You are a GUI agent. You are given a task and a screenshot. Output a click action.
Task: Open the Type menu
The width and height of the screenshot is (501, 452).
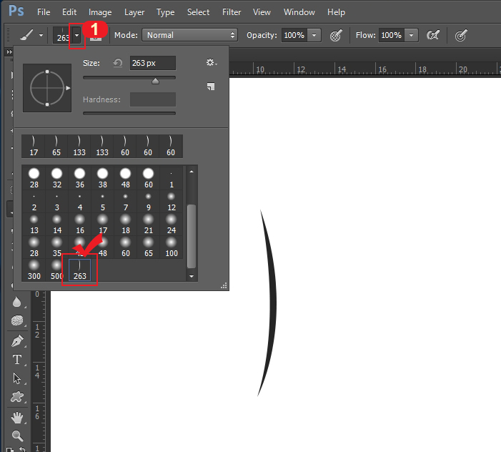[x=166, y=12]
